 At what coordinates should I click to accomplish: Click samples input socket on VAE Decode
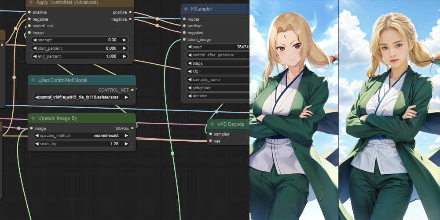pyautogui.click(x=210, y=134)
